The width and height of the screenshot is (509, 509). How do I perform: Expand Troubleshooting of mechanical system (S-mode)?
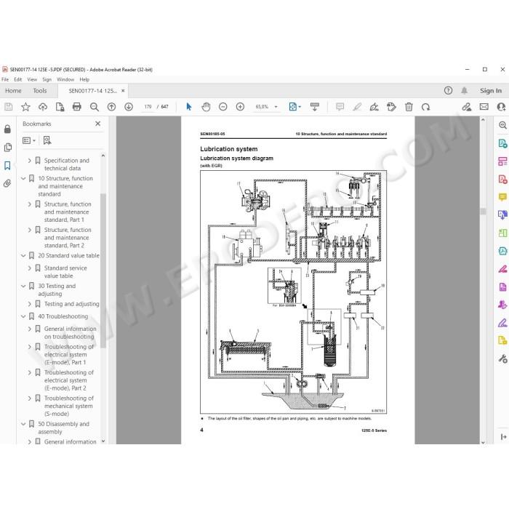pyautogui.click(x=30, y=398)
